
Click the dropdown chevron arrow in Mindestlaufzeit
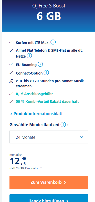82,137
